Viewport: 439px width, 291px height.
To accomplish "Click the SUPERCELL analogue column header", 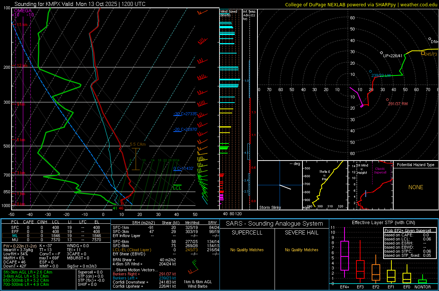I will 247,233.
